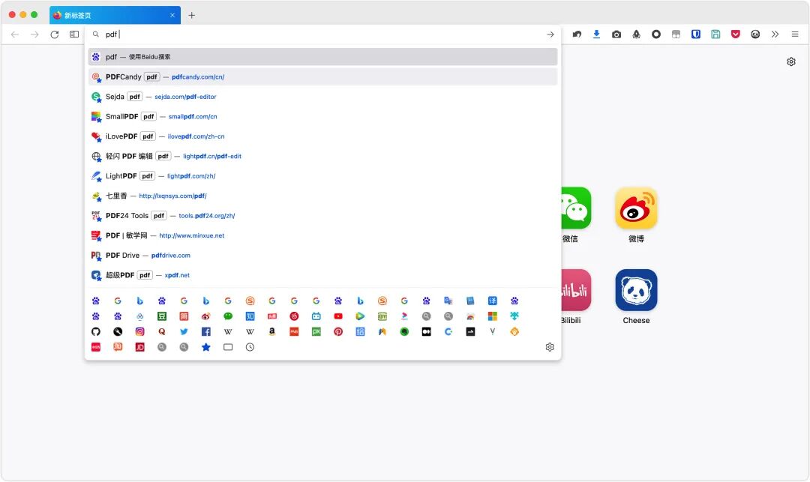Screen dimensions: 810x482
Task: Open the iLovePDF suggestion
Action: (x=322, y=136)
